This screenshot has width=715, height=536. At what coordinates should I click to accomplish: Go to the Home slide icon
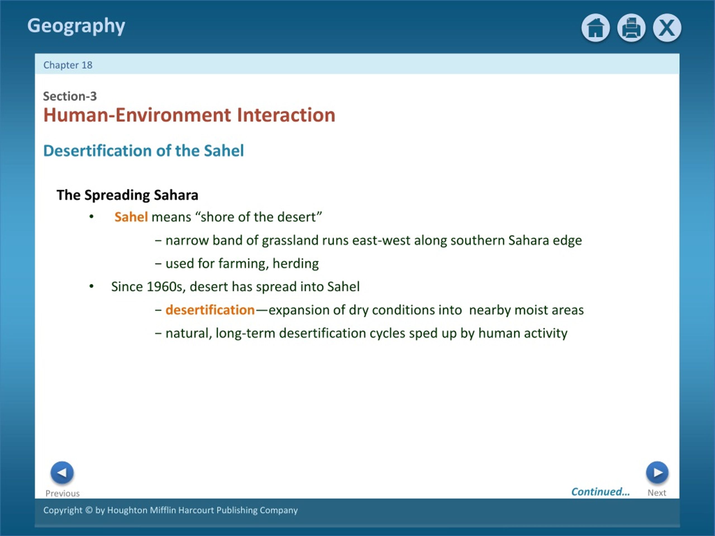(595, 28)
